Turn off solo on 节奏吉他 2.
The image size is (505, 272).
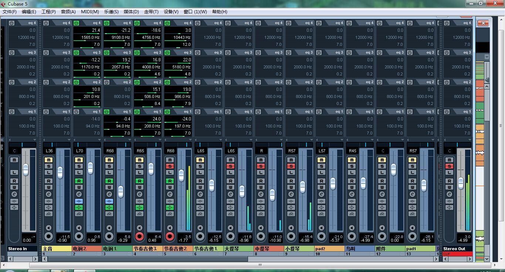coord(170,166)
